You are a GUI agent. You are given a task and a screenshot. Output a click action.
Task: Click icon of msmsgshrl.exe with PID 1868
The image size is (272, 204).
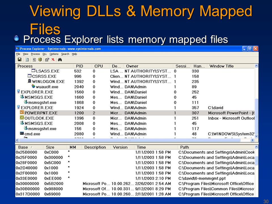click(x=26, y=102)
